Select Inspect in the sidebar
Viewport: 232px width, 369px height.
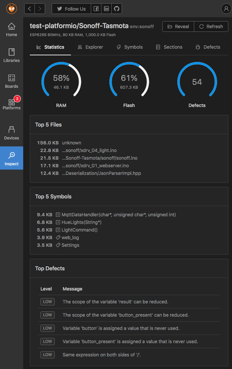click(12, 158)
